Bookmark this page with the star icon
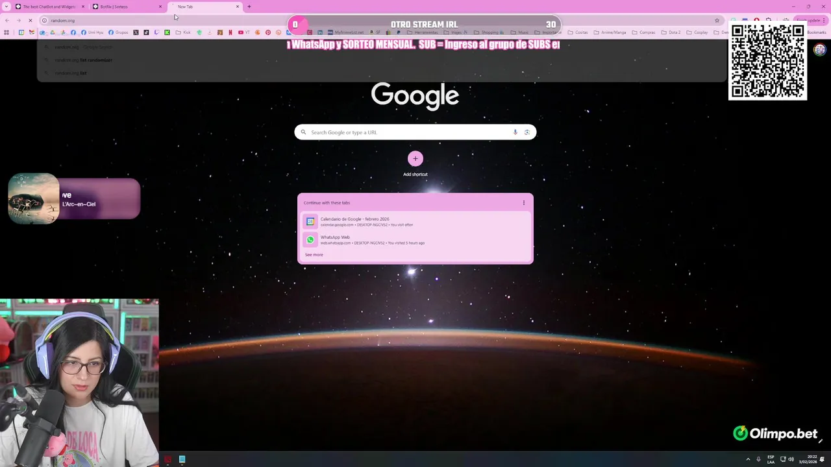This screenshot has height=467, width=831. pyautogui.click(x=717, y=20)
